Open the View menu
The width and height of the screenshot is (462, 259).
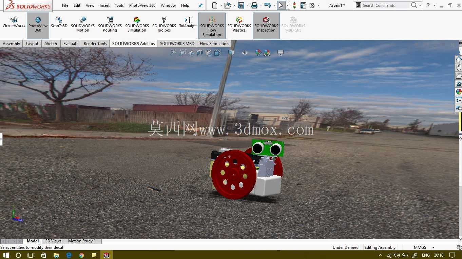pyautogui.click(x=90, y=5)
